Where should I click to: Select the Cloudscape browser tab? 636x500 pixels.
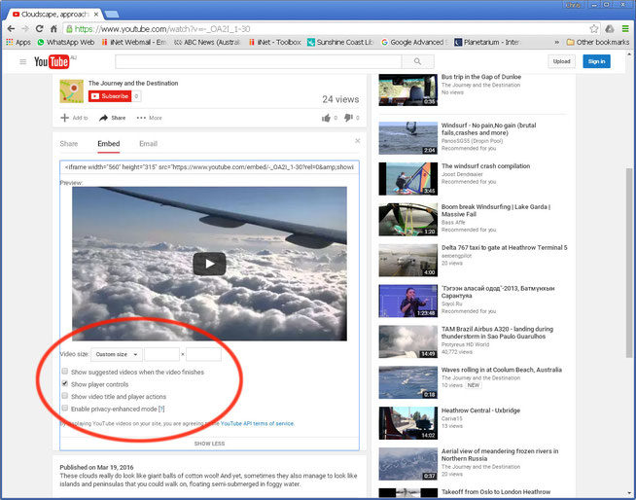54,15
